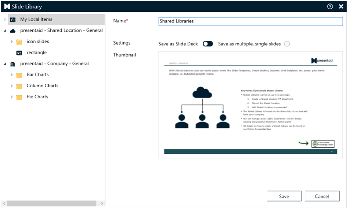348x209 pixels.
Task: Click the Cancel button
Action: click(322, 196)
